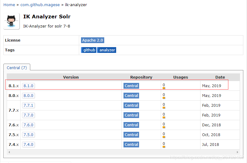The height and width of the screenshot is (163, 247).
Task: Click the date Jul, 2018
Action: [210, 145]
